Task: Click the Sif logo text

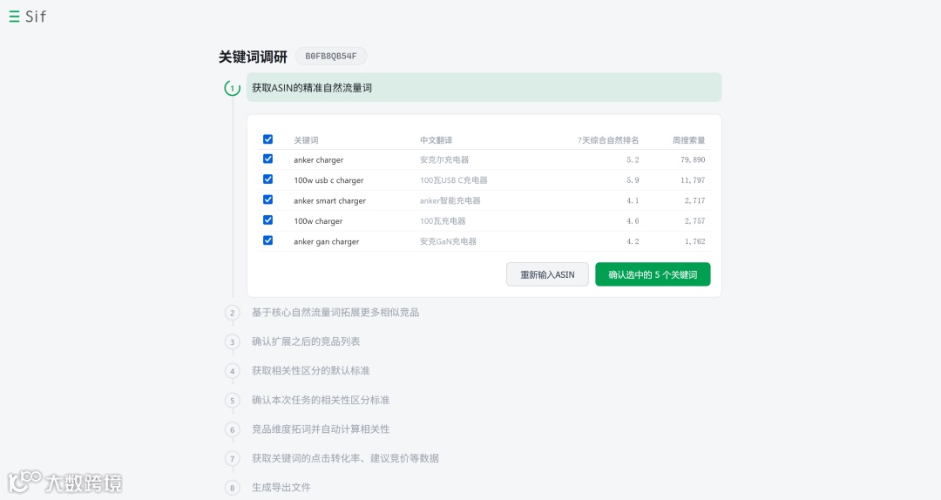Action: coord(36,17)
